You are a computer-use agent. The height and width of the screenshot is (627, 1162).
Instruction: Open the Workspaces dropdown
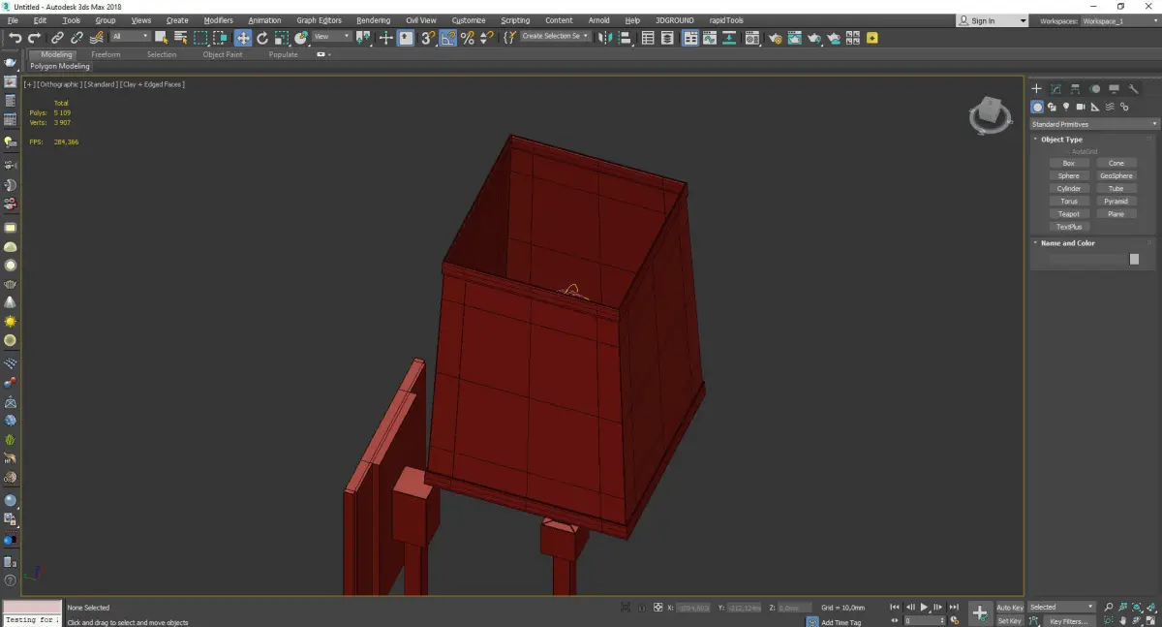[x=1118, y=20]
